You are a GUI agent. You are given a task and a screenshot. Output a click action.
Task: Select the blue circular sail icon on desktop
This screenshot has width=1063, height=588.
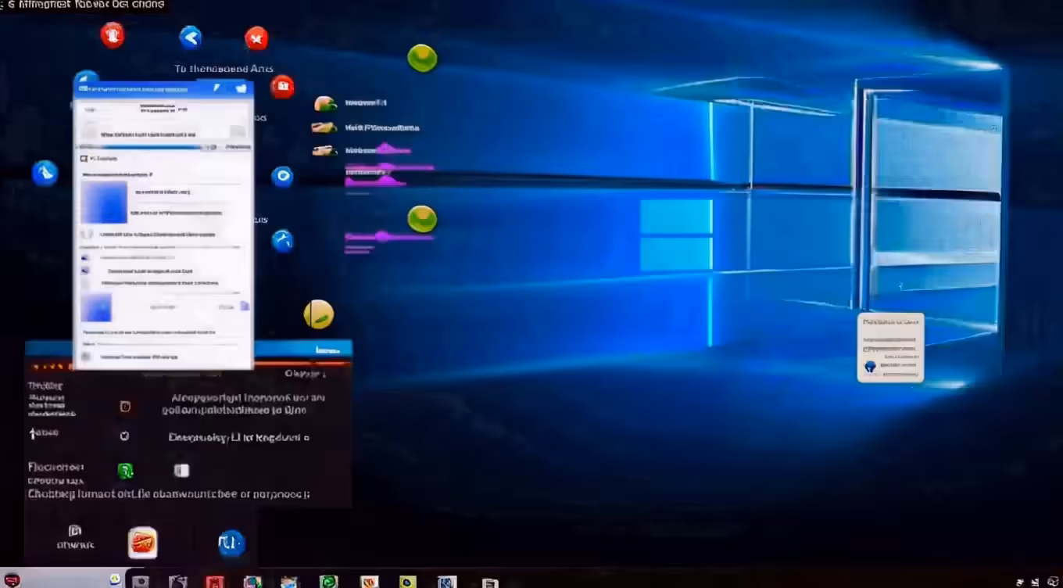[x=45, y=173]
